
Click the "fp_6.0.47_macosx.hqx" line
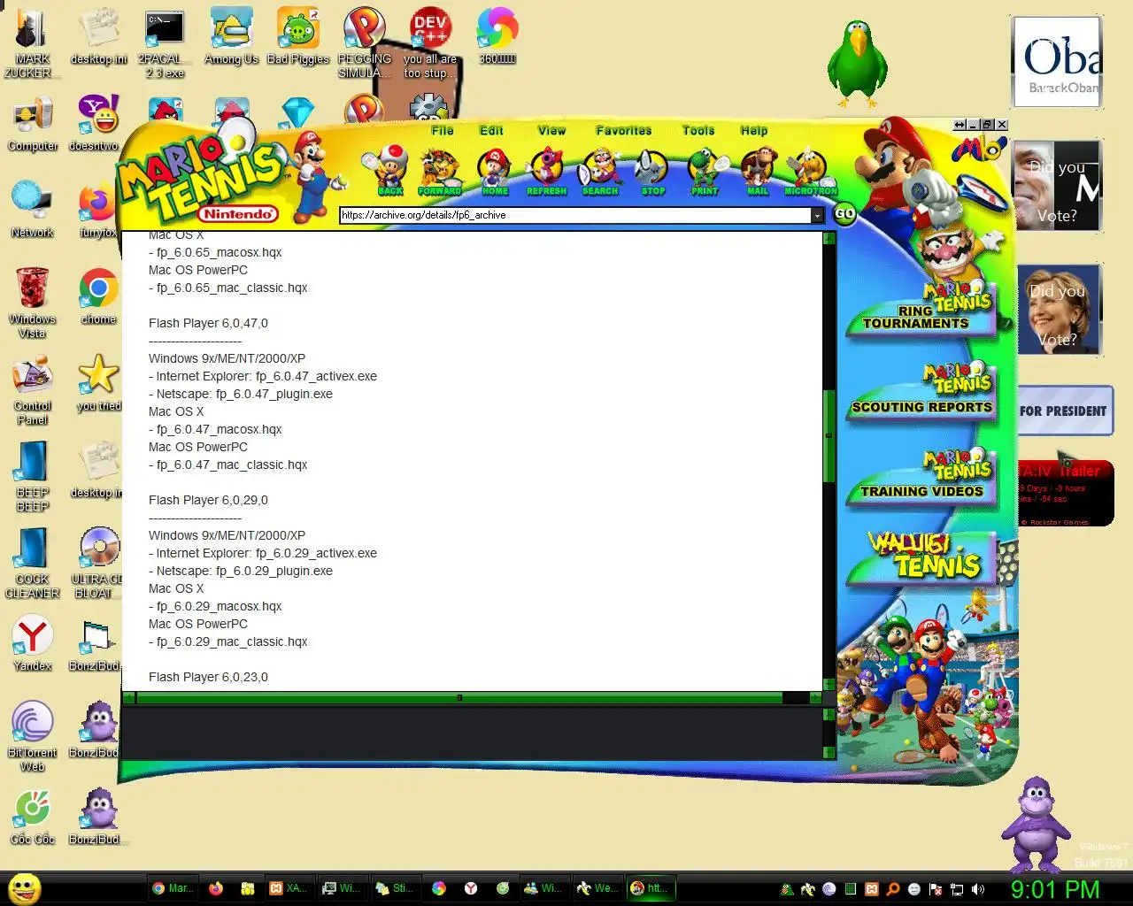click(215, 429)
